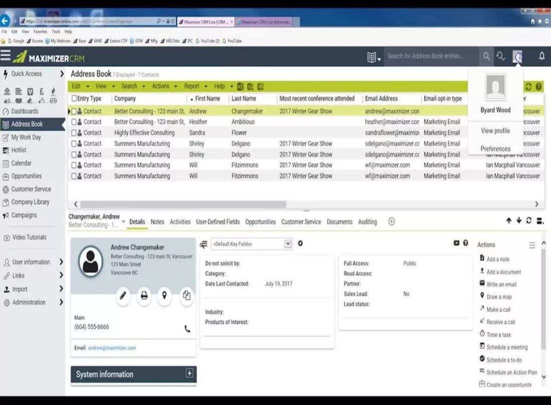Check the Andrew Changemaker row checkbox

pos(74,111)
